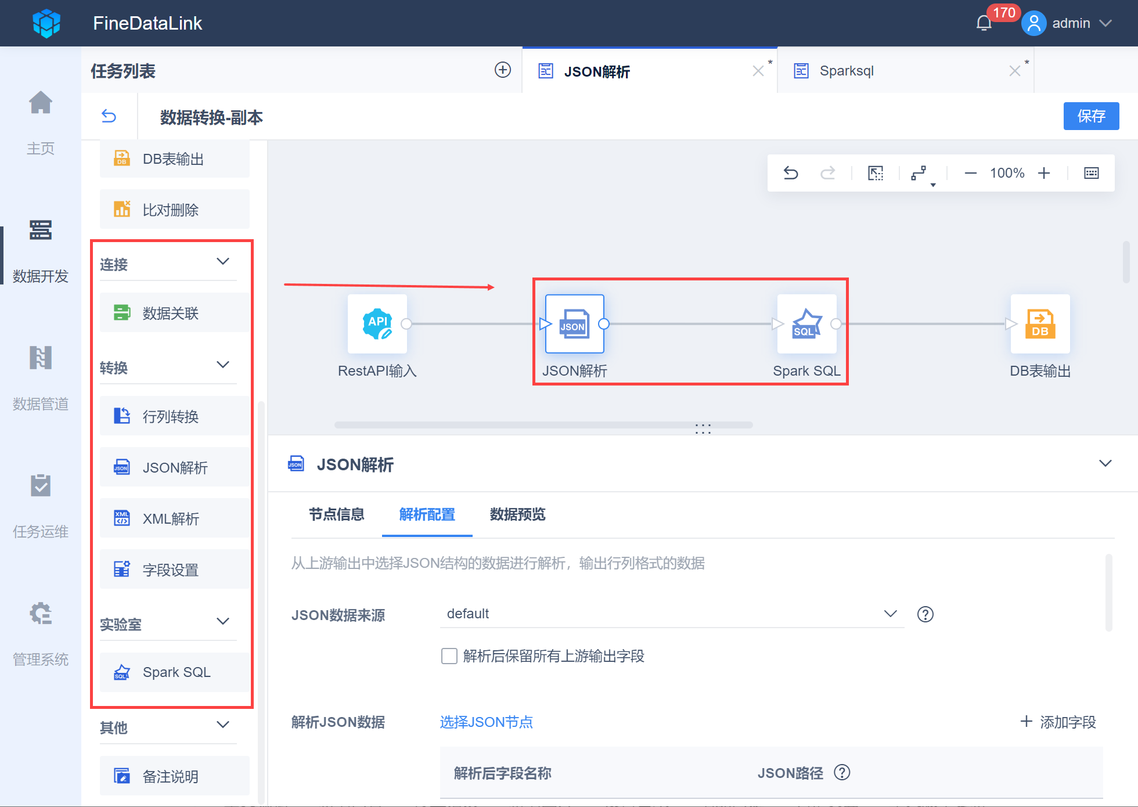Screen dimensions: 1138x807
Task: Click the canvas horizontal scrollbar
Action: 543,425
